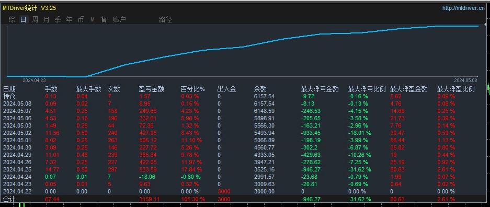Click floating profit value 56.44

click(397, 140)
